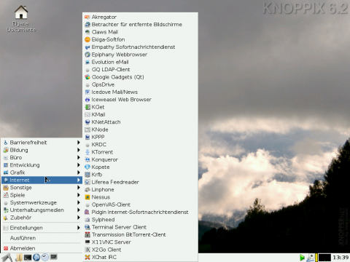The image size is (350, 262).
Task: Expand the Sonstige category
Action: pyautogui.click(x=42, y=188)
